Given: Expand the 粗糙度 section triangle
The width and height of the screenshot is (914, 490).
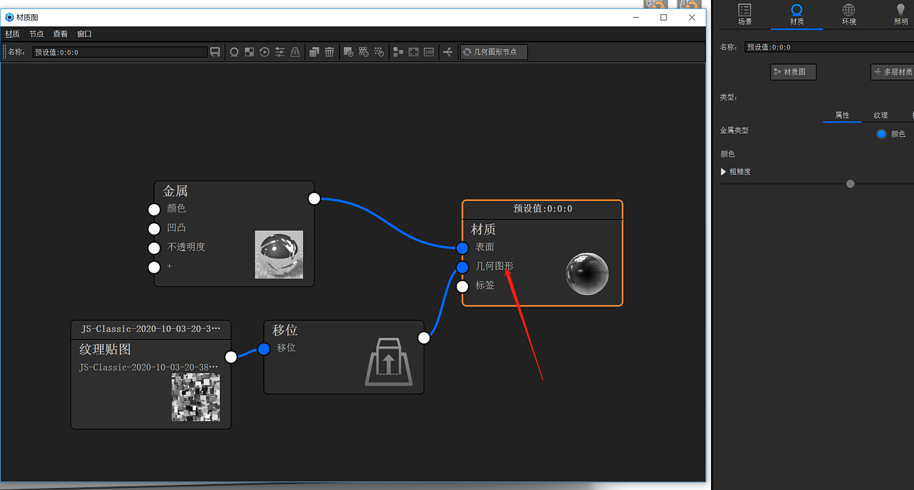Looking at the screenshot, I should coord(723,172).
